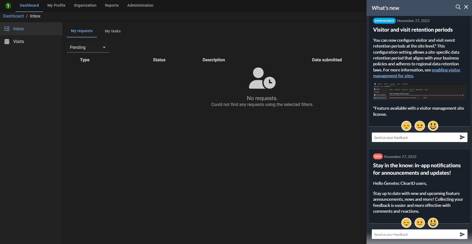Select the Visits calendar icon
Screen dimensions: 472x244
7,41
